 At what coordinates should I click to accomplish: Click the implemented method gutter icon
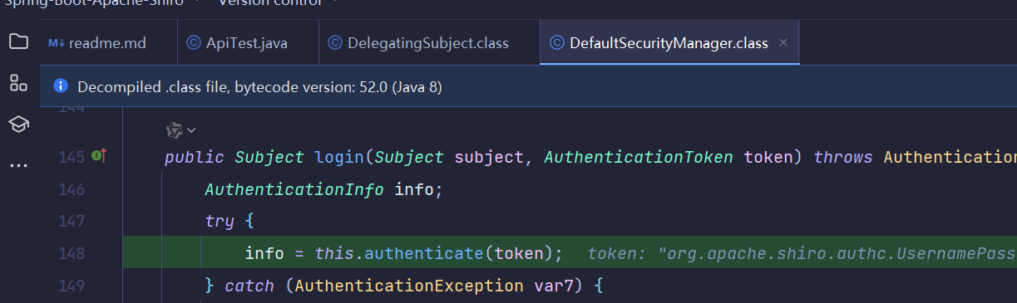pos(99,156)
